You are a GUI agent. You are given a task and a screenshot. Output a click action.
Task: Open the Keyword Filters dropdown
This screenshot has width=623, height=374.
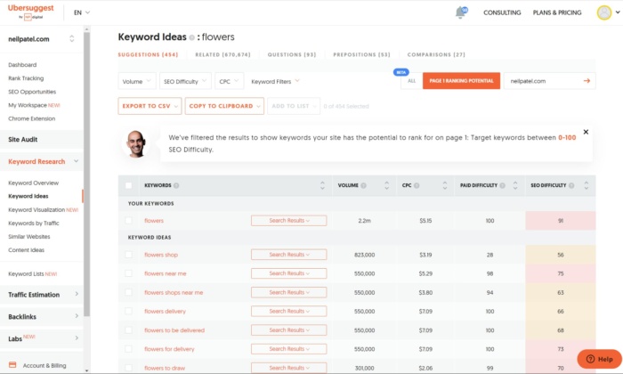point(275,81)
